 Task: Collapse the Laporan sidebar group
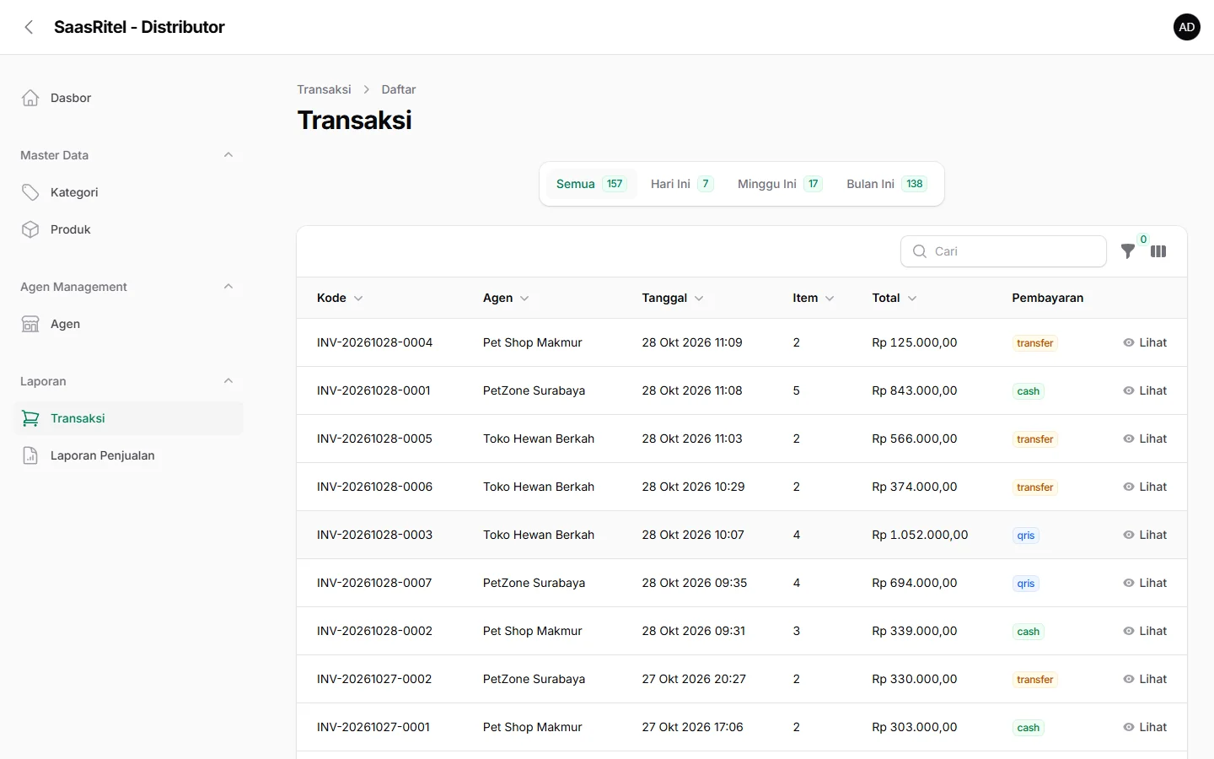click(228, 381)
